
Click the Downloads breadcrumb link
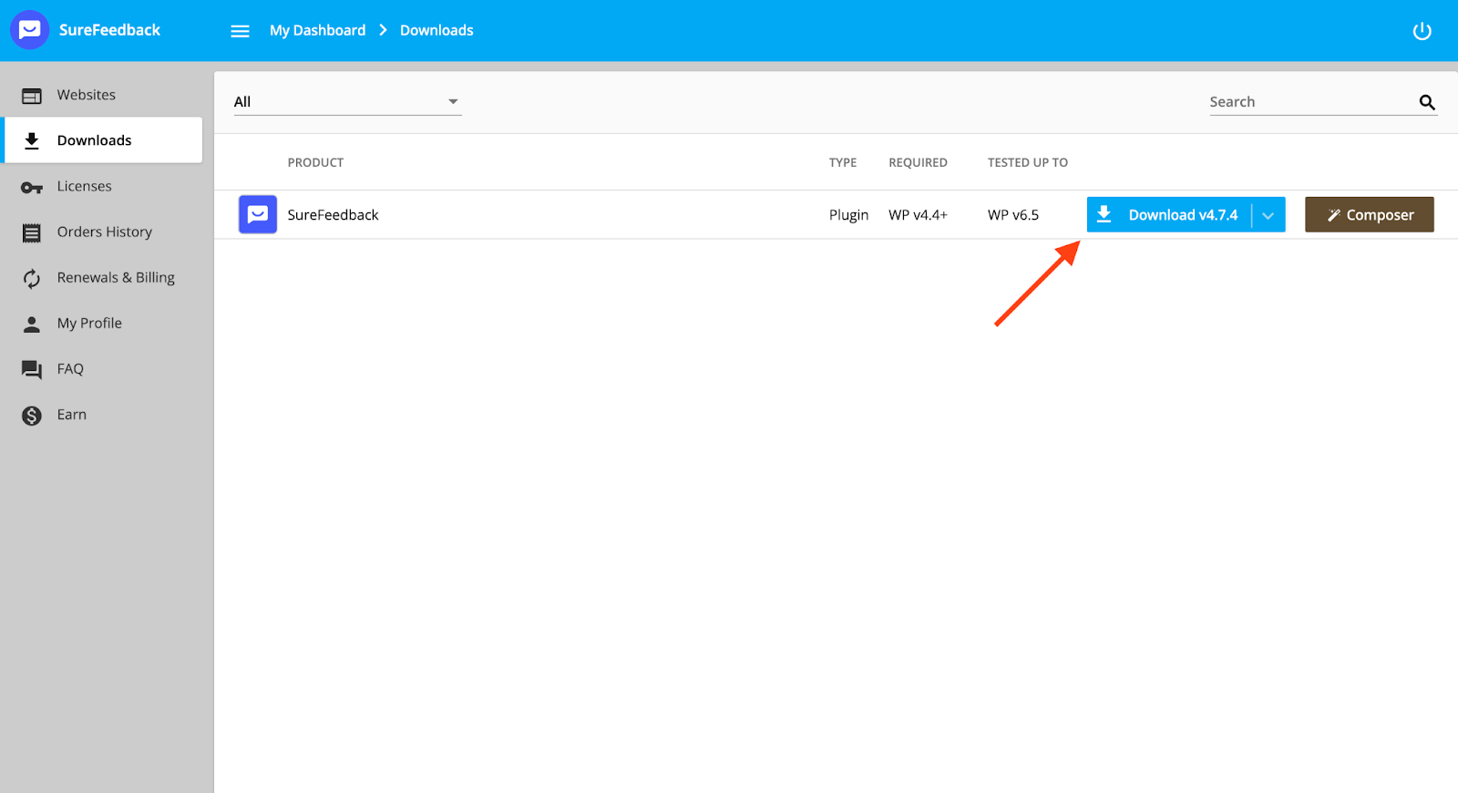click(x=436, y=30)
